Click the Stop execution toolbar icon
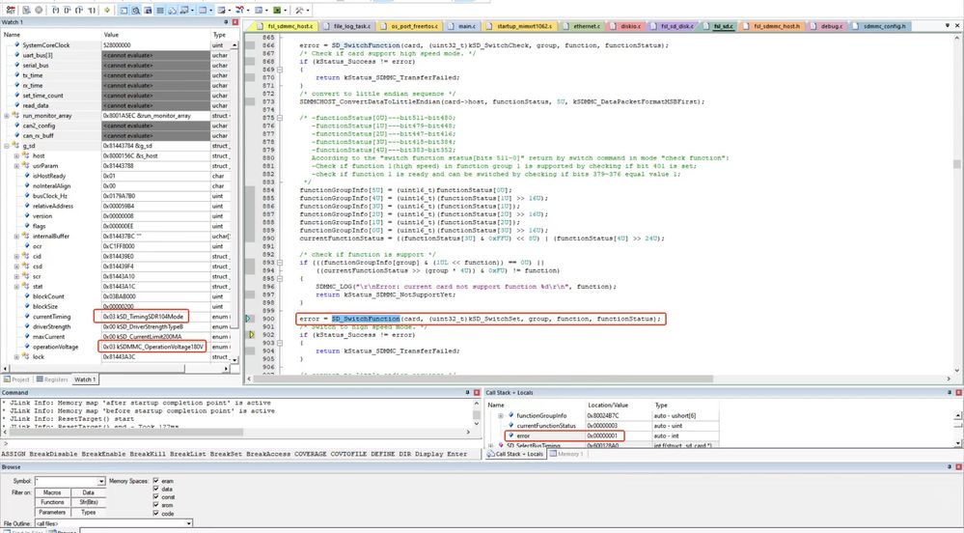The image size is (964, 533). [39, 10]
